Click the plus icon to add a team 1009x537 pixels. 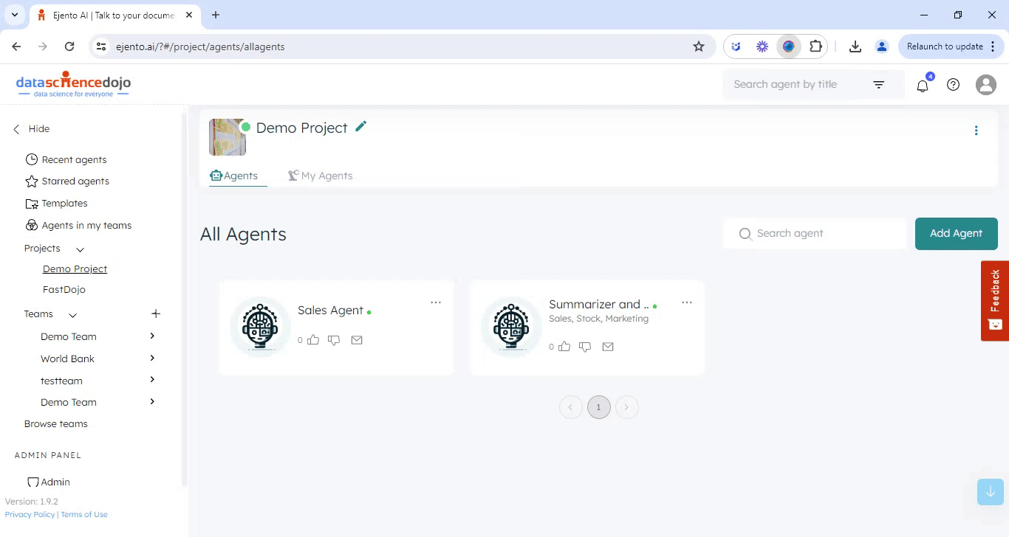pyautogui.click(x=156, y=314)
